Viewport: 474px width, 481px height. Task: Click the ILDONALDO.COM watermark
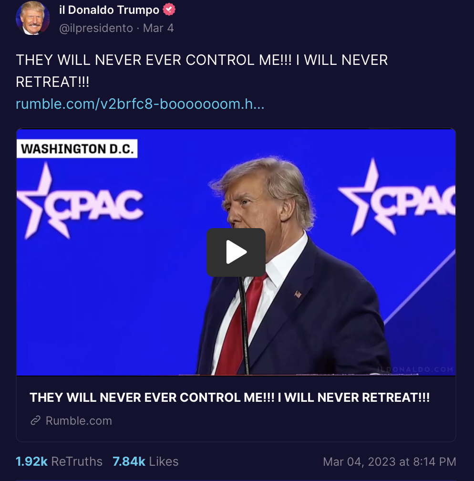[x=415, y=369]
